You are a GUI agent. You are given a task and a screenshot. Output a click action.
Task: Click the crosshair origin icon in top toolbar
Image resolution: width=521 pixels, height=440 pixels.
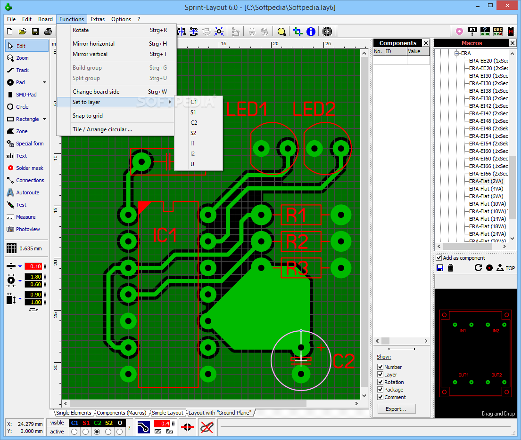(x=298, y=32)
